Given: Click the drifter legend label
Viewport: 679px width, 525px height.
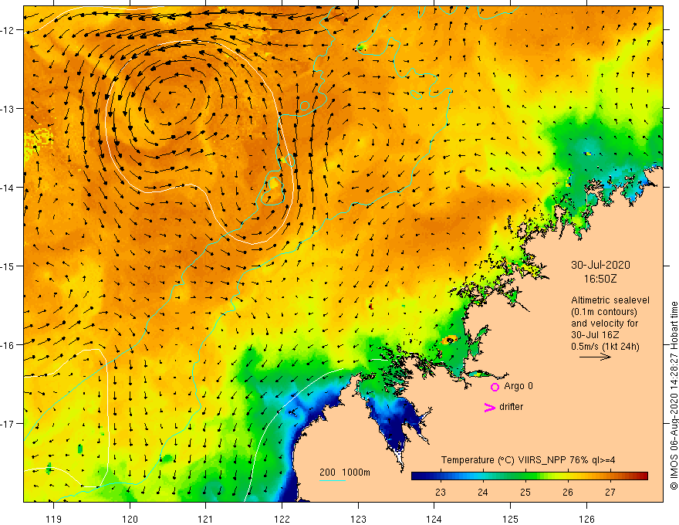Looking at the screenshot, I should [511, 407].
